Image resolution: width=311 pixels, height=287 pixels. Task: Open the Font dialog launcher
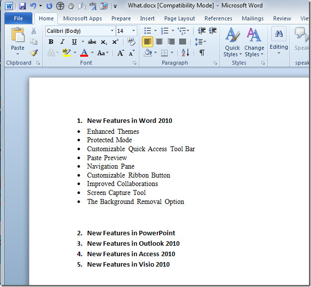point(135,63)
